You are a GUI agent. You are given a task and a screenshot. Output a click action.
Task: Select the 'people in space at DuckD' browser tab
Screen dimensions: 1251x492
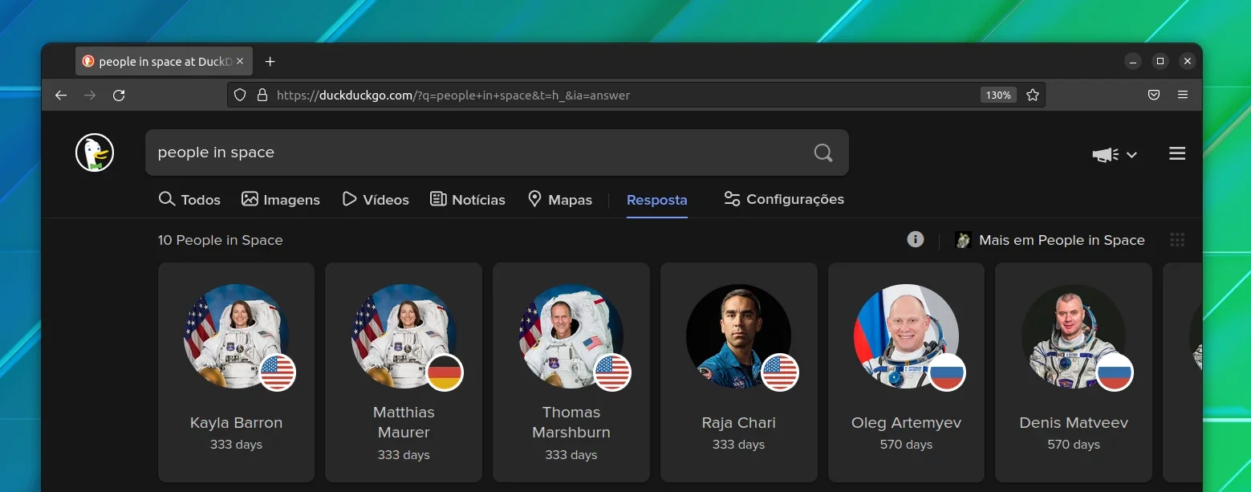164,61
